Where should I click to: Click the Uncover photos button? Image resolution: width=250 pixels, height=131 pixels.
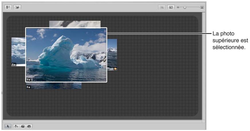(x=17, y=7)
